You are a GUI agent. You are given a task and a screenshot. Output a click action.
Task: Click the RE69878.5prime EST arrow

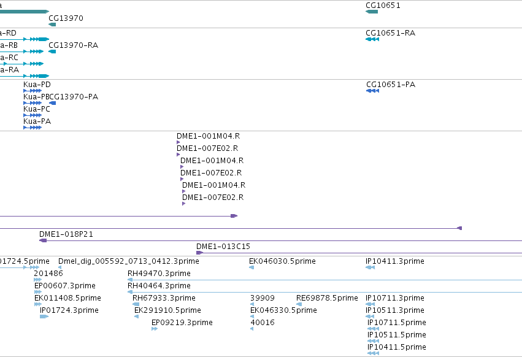point(299,304)
